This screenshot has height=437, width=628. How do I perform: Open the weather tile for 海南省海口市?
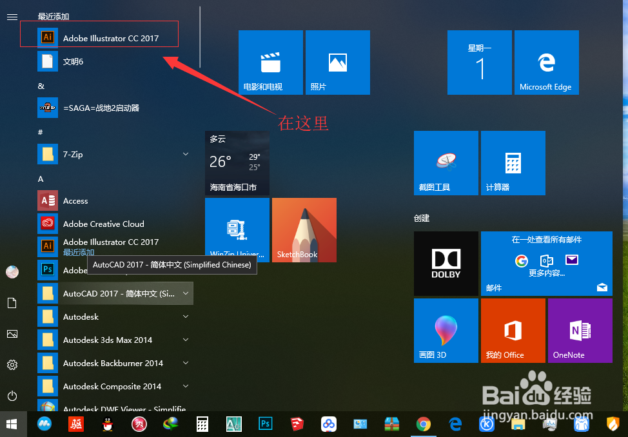click(x=237, y=163)
